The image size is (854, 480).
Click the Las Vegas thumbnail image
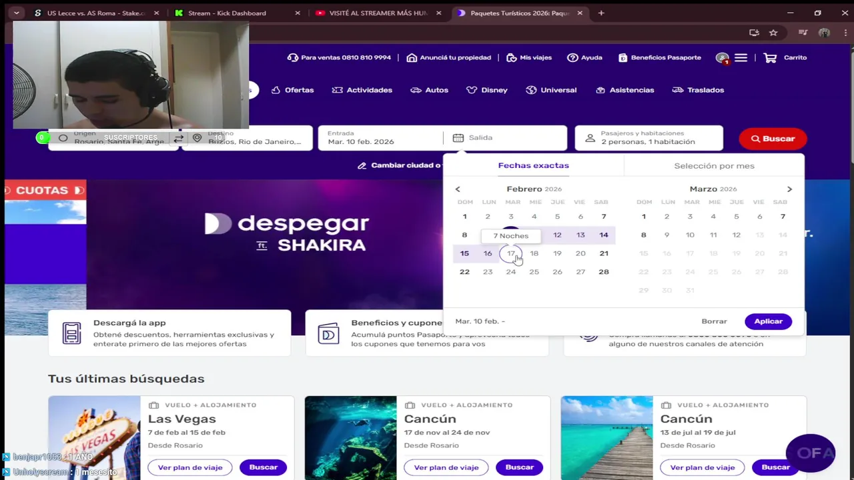(94, 437)
